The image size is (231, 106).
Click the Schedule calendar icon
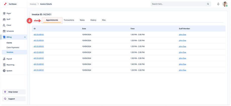(x=4, y=31)
